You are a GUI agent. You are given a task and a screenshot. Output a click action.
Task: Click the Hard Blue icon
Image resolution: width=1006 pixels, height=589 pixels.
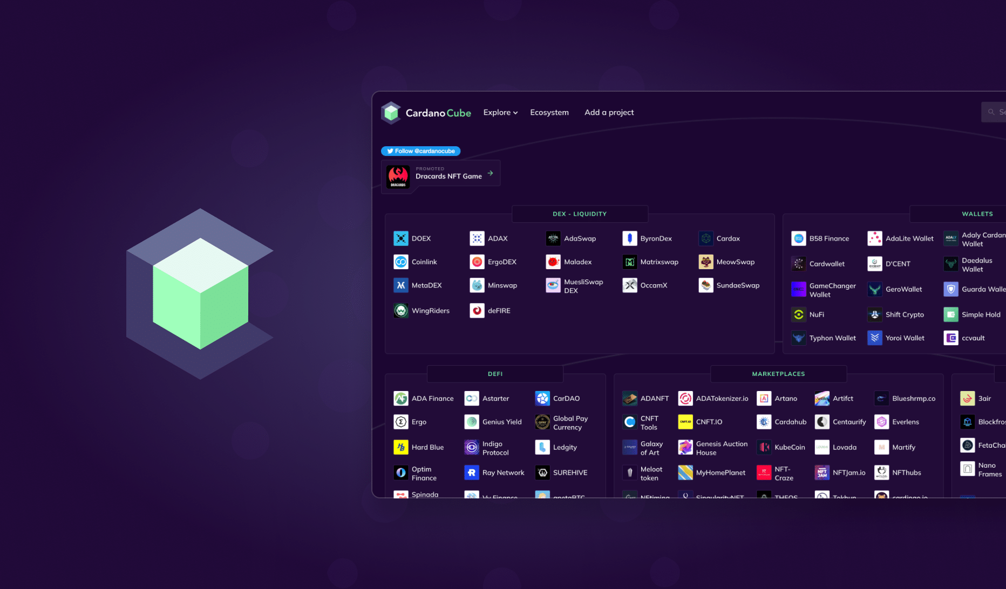pyautogui.click(x=401, y=447)
